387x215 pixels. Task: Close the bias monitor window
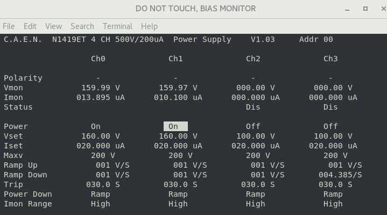point(380,9)
